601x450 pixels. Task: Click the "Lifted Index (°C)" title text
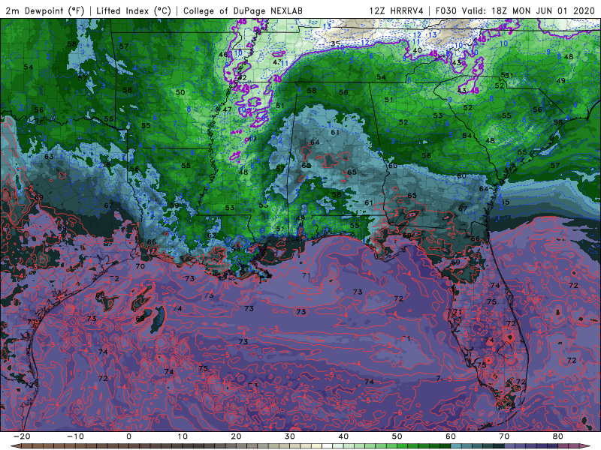pyautogui.click(x=134, y=10)
